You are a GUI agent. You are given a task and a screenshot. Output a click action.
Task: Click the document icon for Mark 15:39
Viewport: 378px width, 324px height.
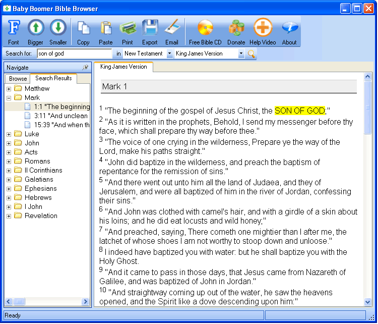[x=28, y=125]
